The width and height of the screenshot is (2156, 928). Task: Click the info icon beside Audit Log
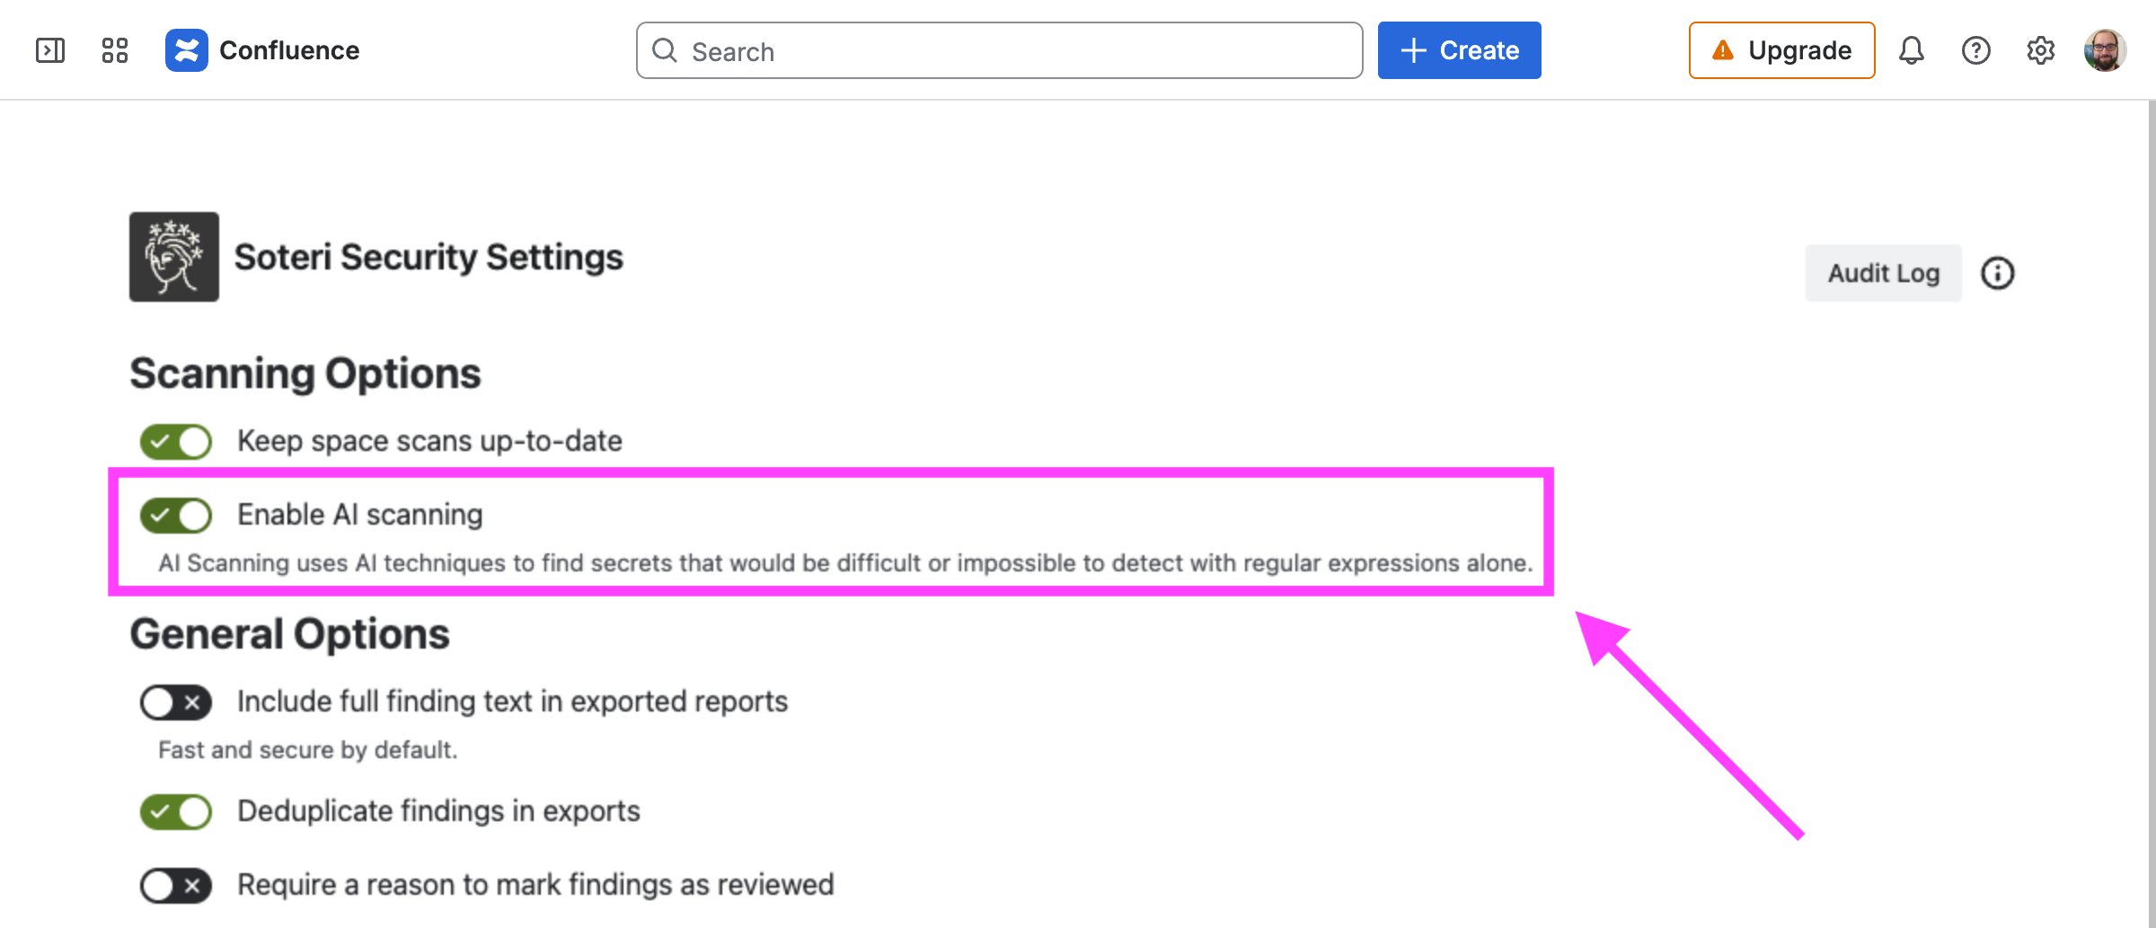click(1998, 273)
